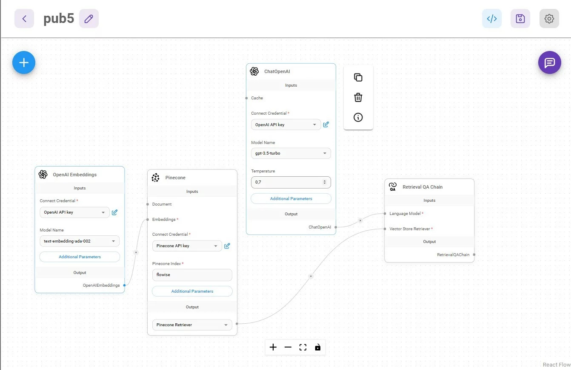Go back using the left chevron button
The image size is (571, 370).
point(24,19)
